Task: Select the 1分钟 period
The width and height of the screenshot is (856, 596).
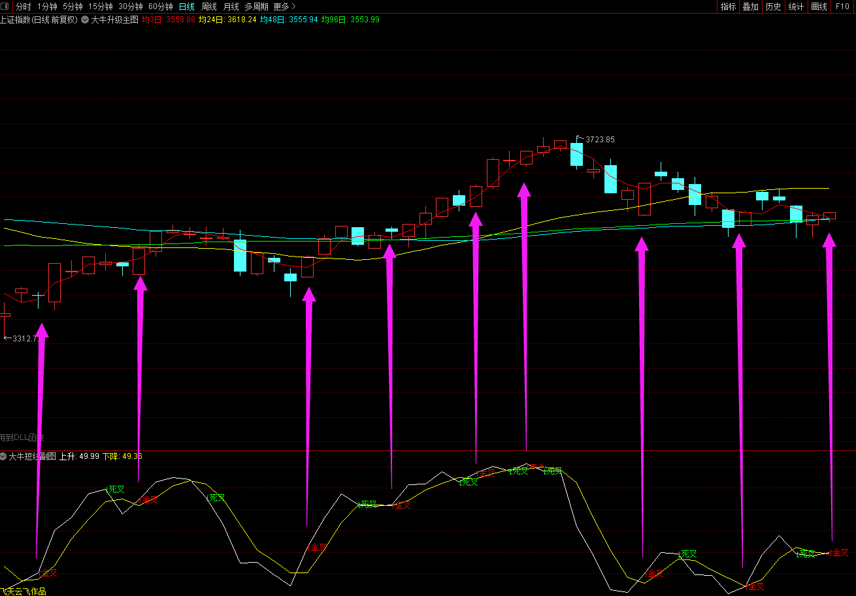Action: pos(47,7)
